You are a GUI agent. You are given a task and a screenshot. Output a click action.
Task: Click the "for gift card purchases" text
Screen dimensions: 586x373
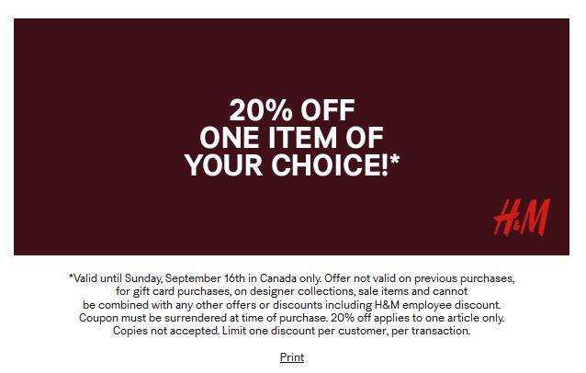[173, 291]
